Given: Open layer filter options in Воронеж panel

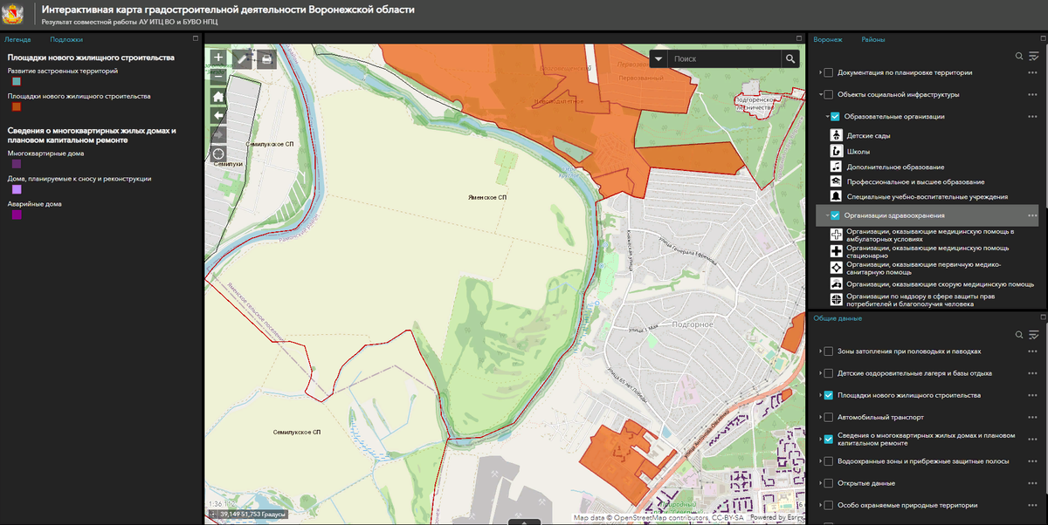Looking at the screenshot, I should (x=1034, y=56).
